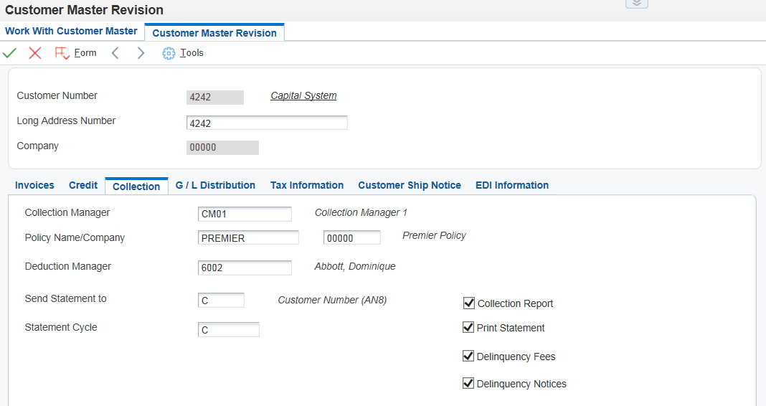766x406 pixels.
Task: Click the Long Address Number field
Action: pyautogui.click(x=267, y=123)
